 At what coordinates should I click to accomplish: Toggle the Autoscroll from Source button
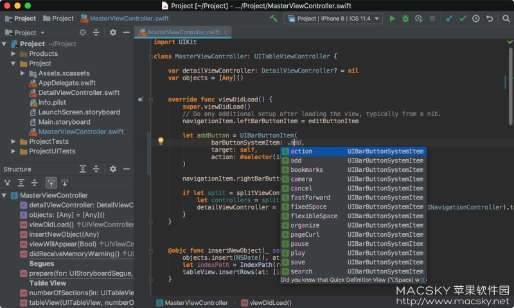pyautogui.click(x=65, y=183)
